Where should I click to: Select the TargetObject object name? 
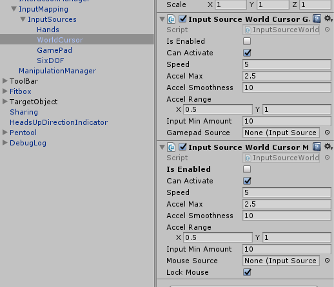coord(34,102)
